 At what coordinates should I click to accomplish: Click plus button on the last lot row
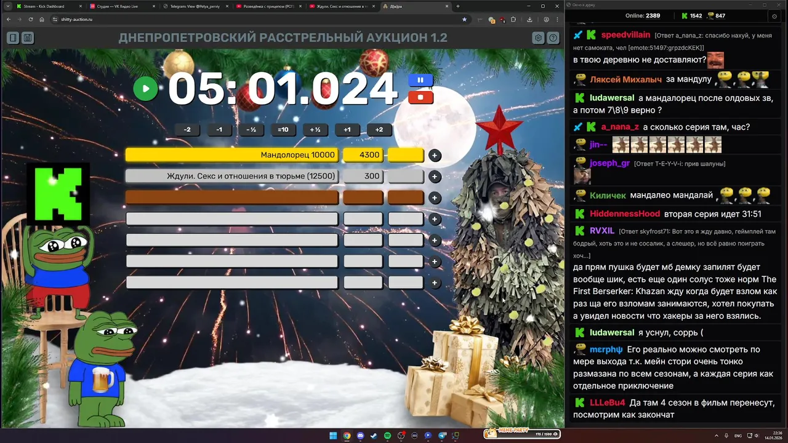coord(435,283)
